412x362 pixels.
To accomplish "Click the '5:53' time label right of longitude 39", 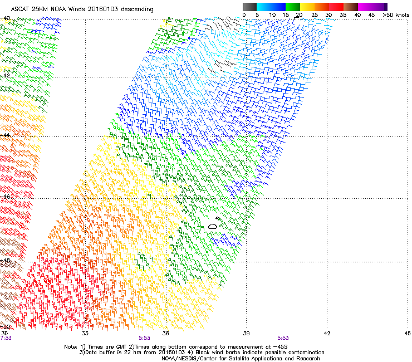I will (x=283, y=338).
